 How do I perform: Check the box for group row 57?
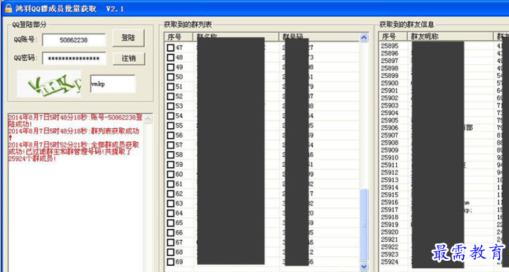click(x=171, y=145)
